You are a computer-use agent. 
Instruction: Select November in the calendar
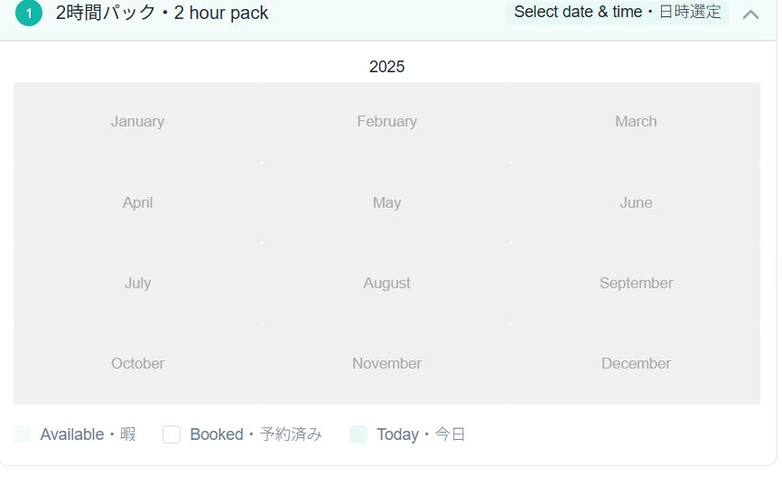coord(386,363)
